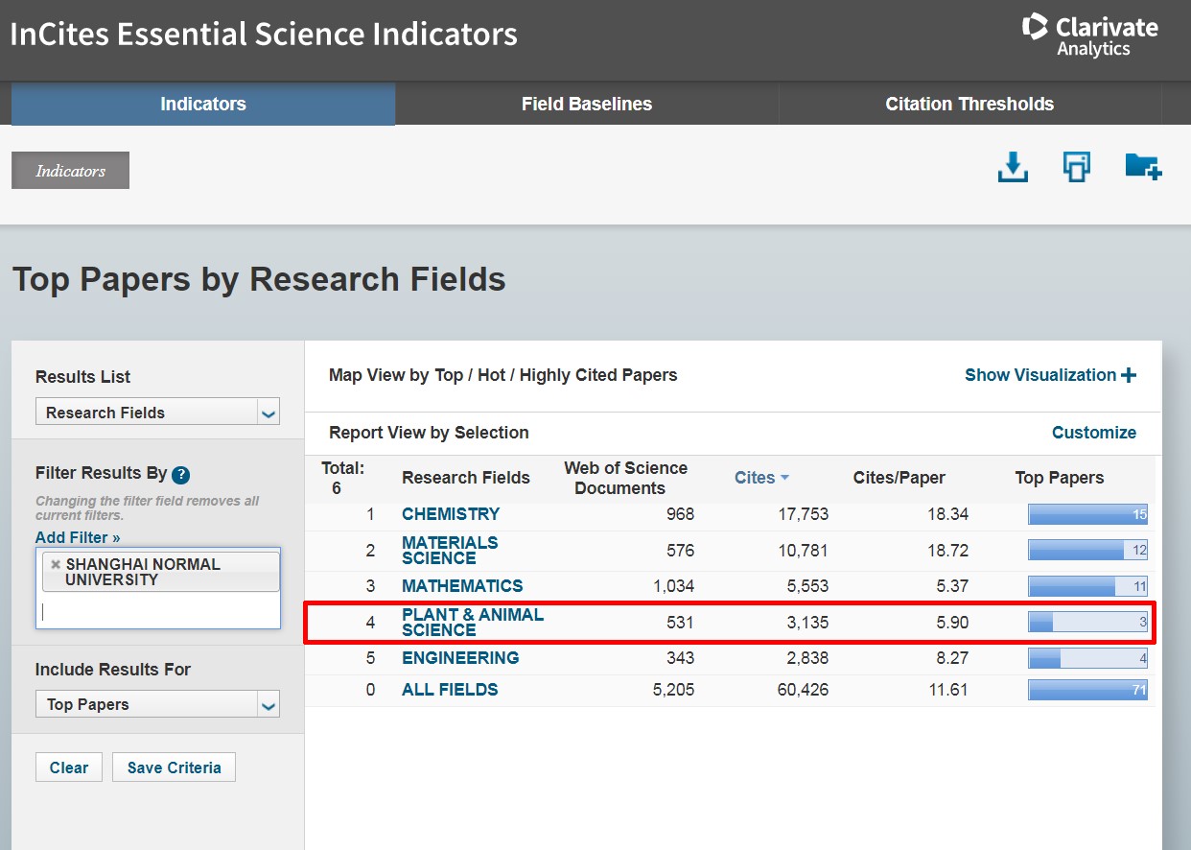Click the Filter Results By help icon
This screenshot has height=850, width=1191.
point(180,475)
